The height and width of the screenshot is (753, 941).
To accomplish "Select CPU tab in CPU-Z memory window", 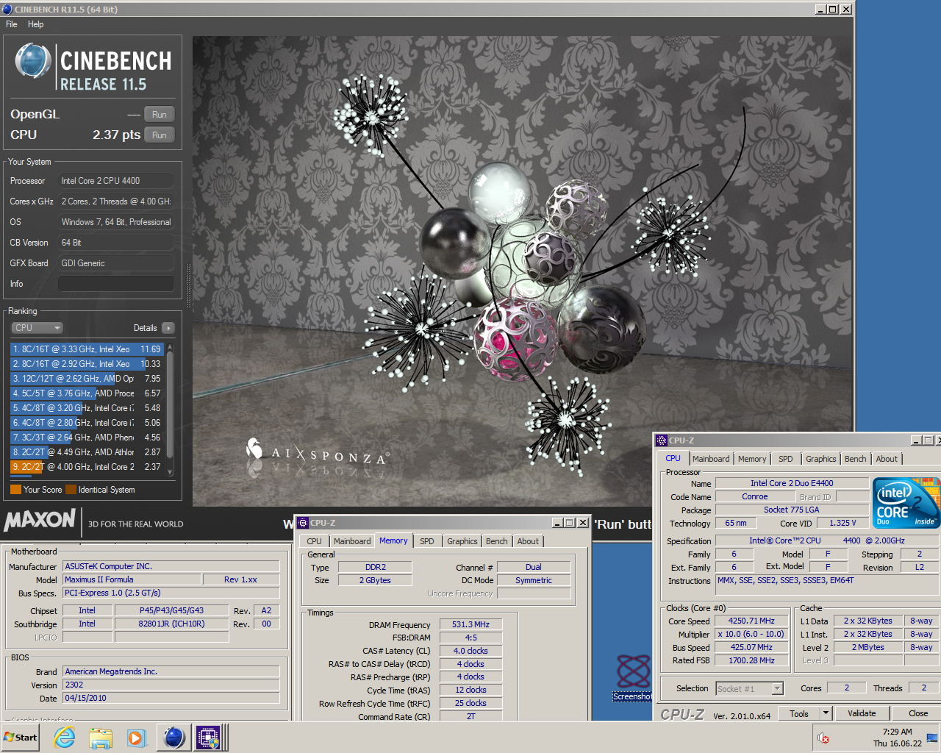I will (x=315, y=541).
